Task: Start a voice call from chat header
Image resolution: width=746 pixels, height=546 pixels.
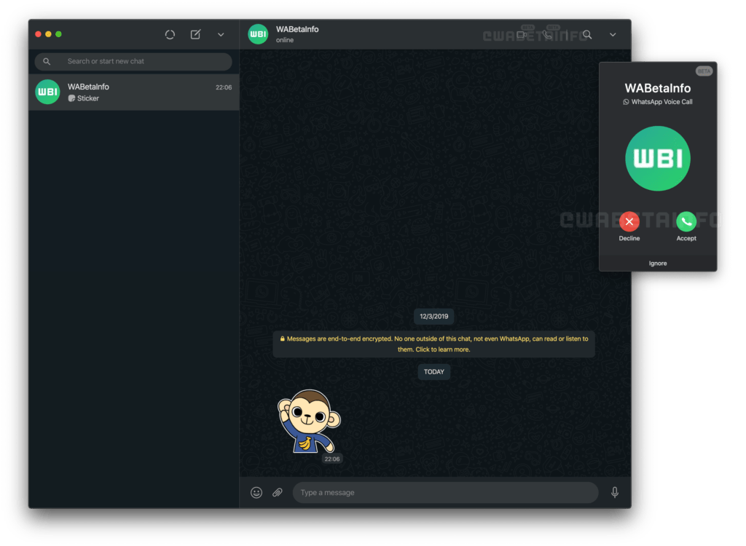Action: pyautogui.click(x=548, y=34)
